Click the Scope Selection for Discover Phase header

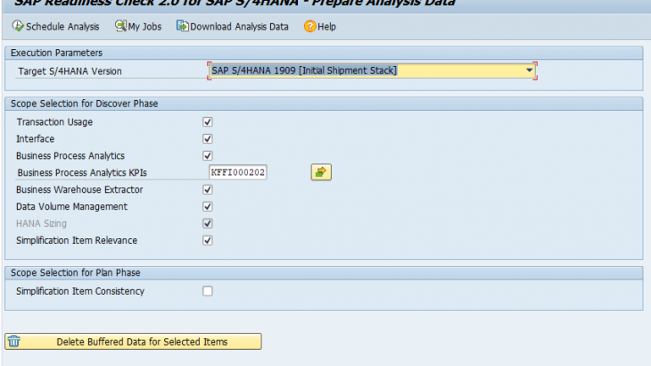click(324, 104)
